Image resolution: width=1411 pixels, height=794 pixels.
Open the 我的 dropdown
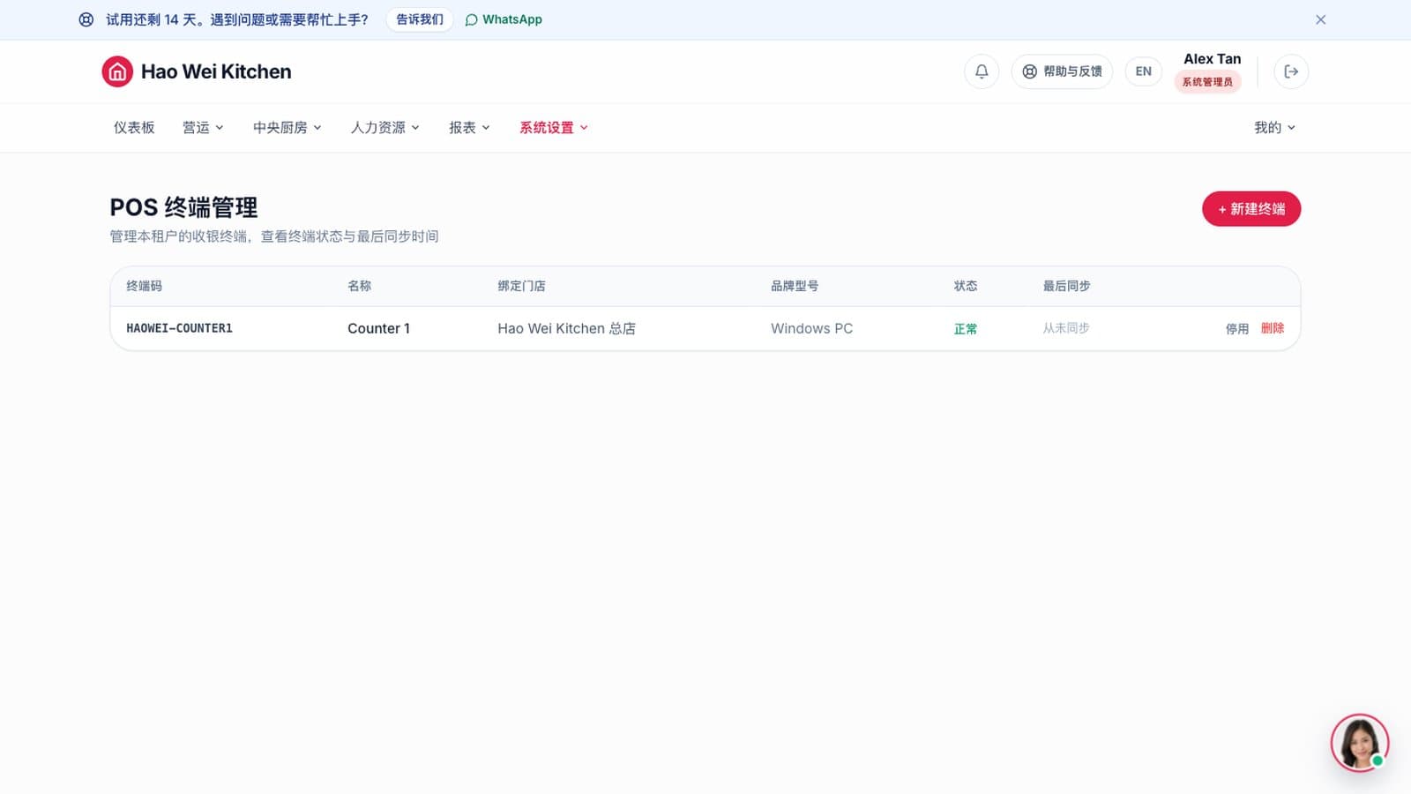[1275, 128]
